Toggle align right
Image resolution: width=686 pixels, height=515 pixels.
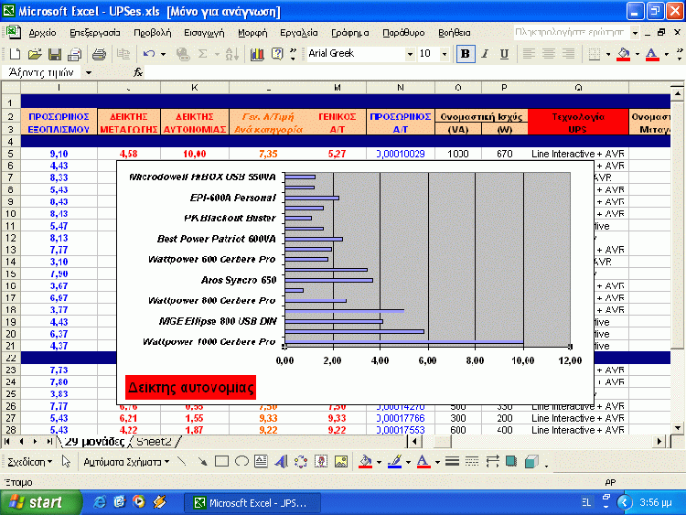tap(568, 54)
